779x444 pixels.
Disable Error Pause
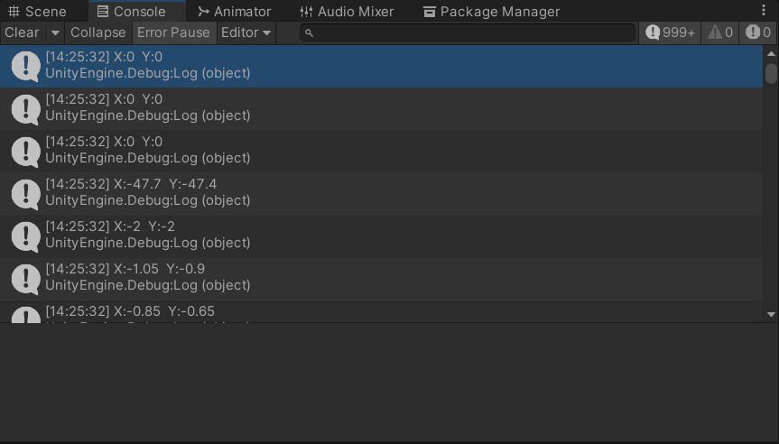(x=173, y=32)
